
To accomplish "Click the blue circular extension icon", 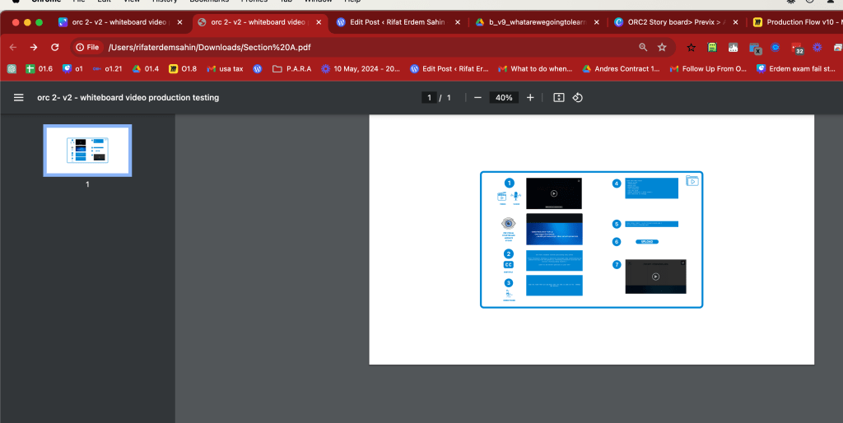I will click(x=775, y=47).
